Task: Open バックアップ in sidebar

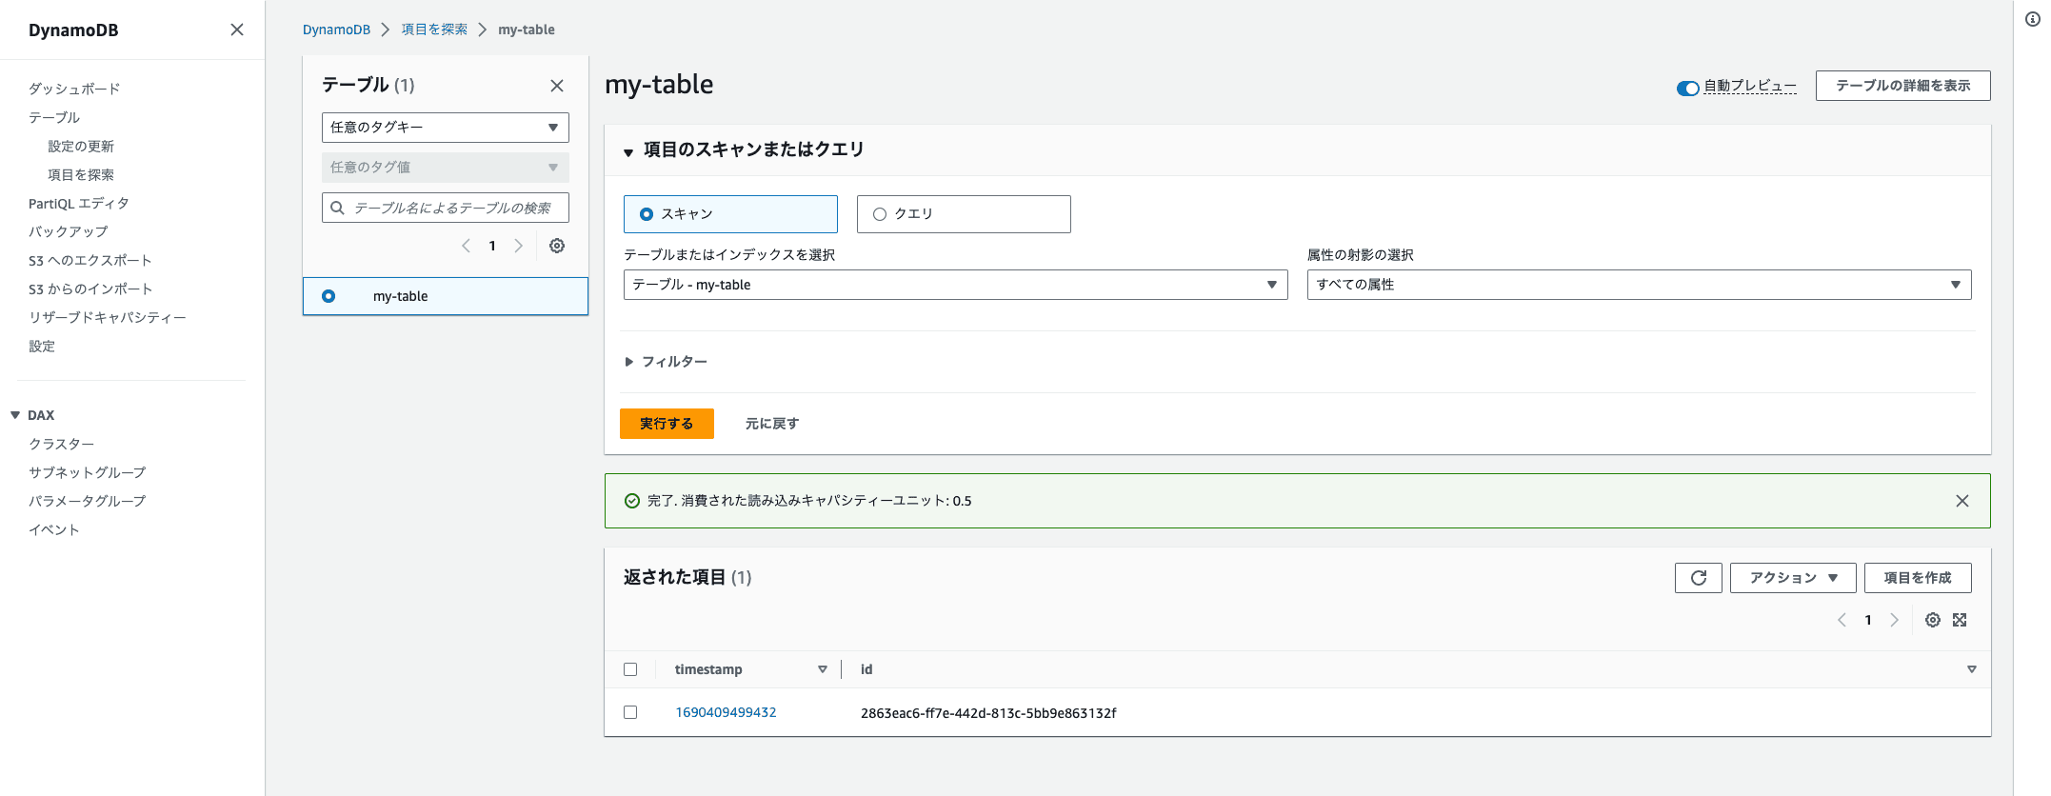Action: point(69,231)
